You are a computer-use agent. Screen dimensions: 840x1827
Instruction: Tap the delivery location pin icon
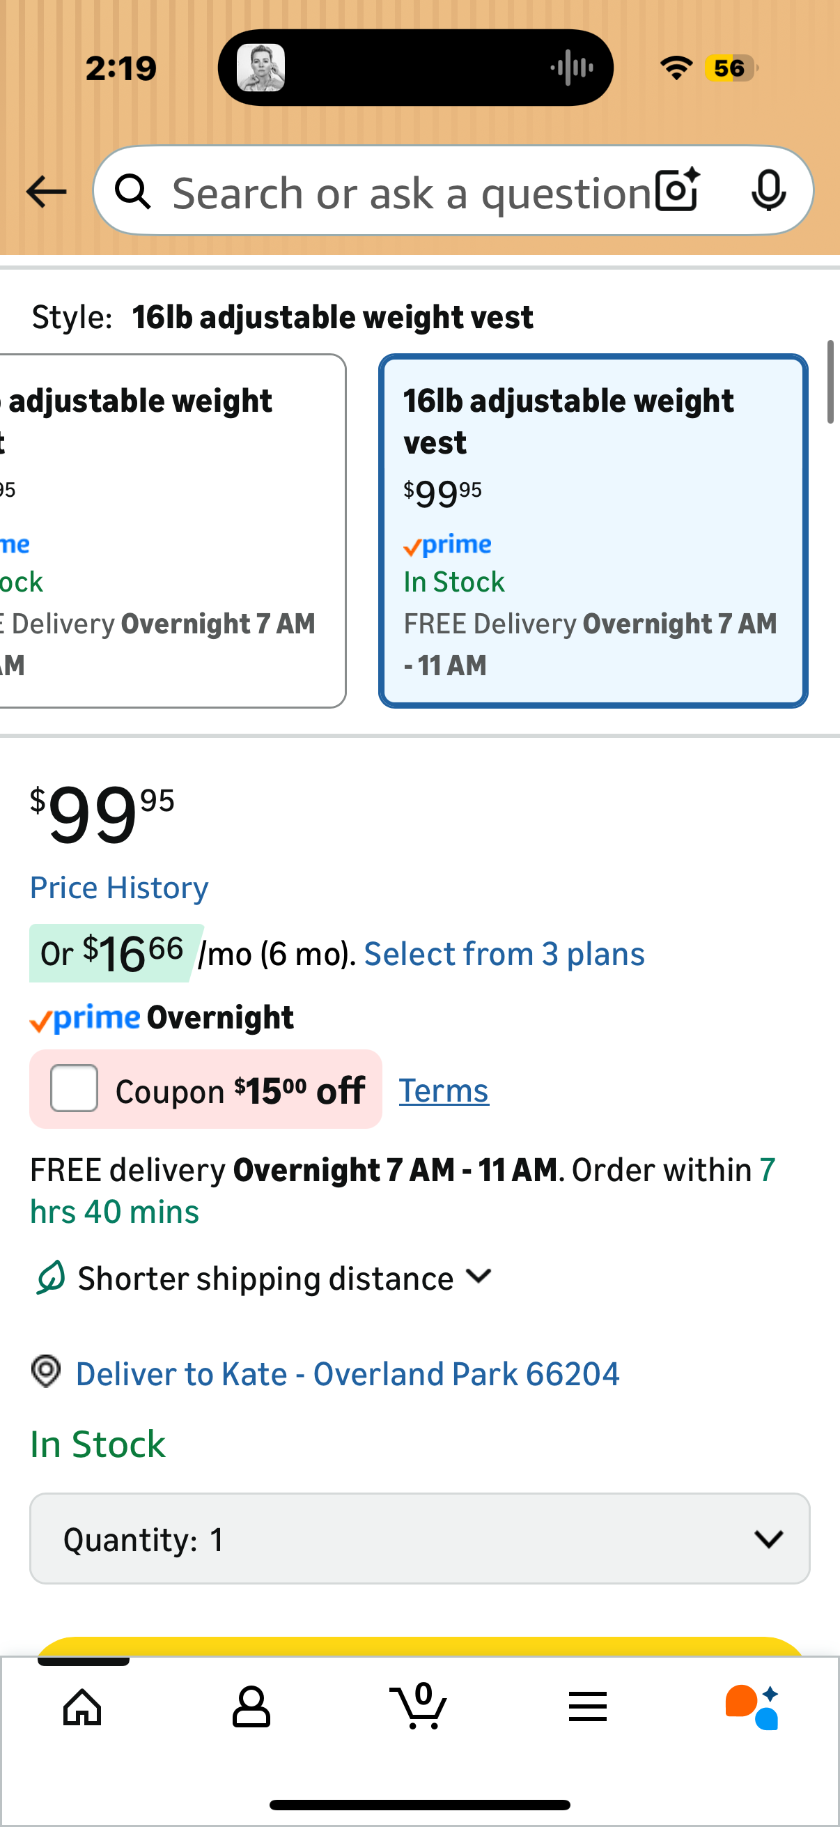pos(46,1371)
